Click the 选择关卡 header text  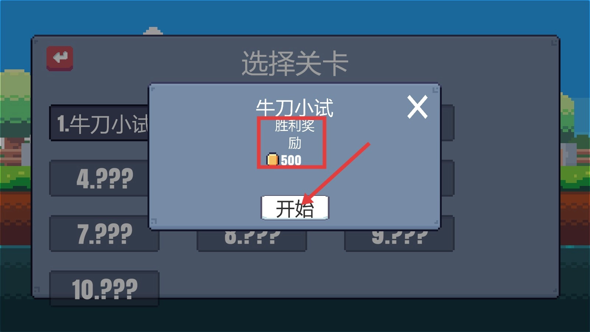(x=295, y=63)
